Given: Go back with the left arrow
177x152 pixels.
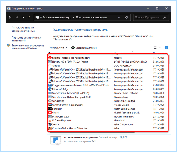Looking at the screenshot, I should tap(10, 17).
